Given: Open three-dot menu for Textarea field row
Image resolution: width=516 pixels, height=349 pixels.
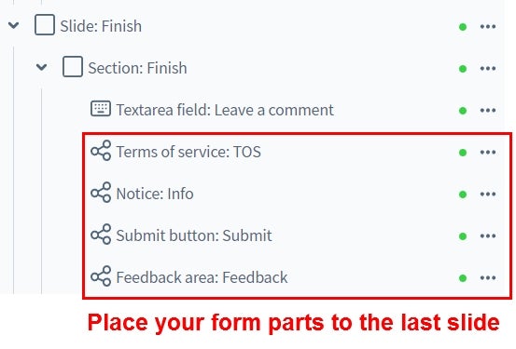Looking at the screenshot, I should click(x=488, y=111).
